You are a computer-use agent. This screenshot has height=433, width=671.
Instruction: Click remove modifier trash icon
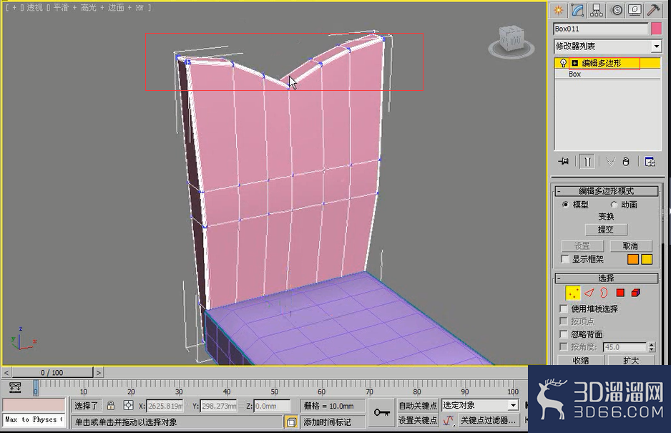point(626,162)
